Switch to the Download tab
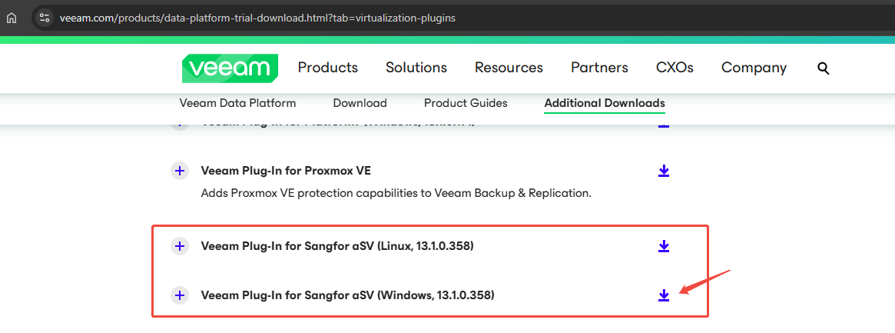Image resolution: width=895 pixels, height=333 pixels. 360,103
